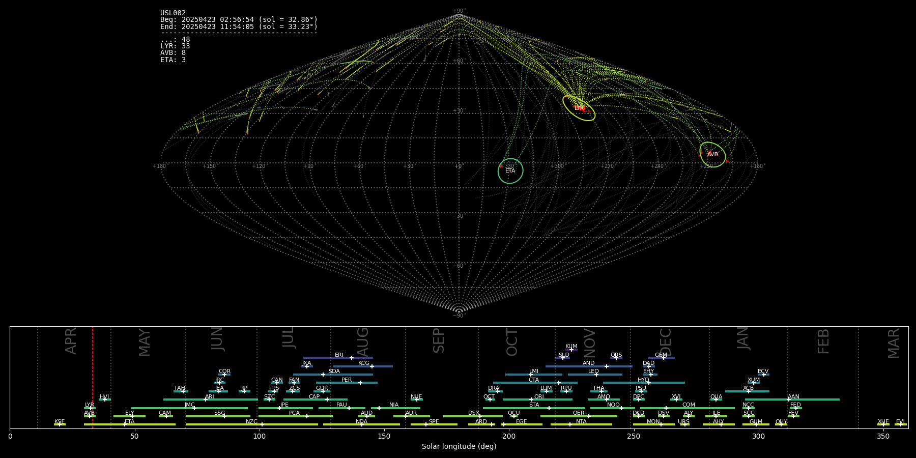Click the Beg timestamp line in header

[239, 20]
